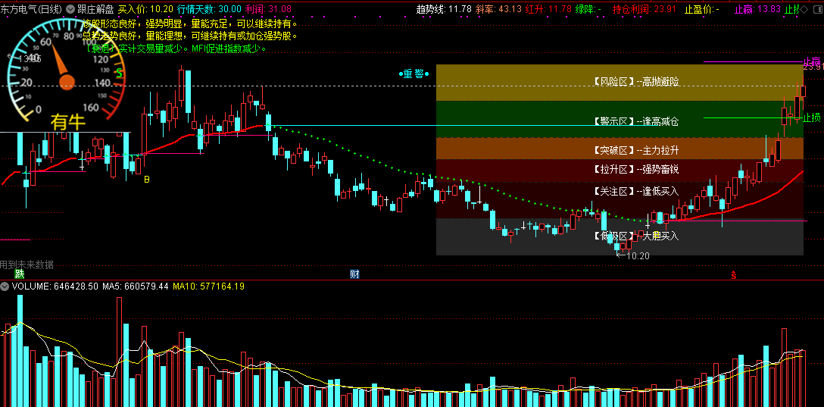The image size is (824, 407).
Task: Click the 买入价: 10.20 value
Action: (x=145, y=9)
